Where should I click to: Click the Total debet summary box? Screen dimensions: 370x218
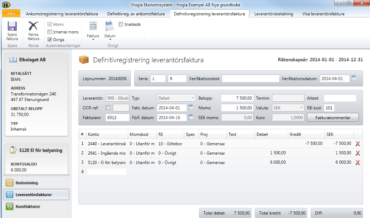click(225, 213)
